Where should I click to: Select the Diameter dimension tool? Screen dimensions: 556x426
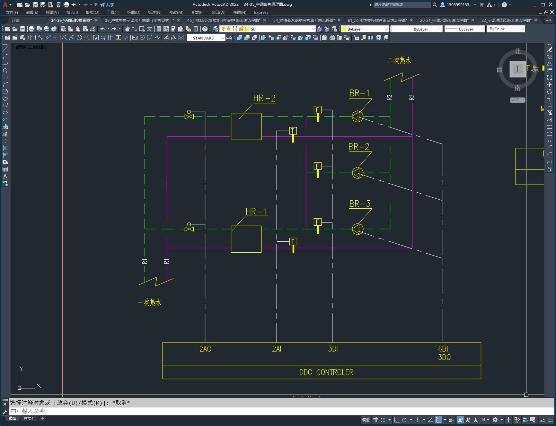pyautogui.click(x=79, y=38)
